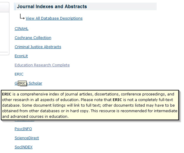Open the CINAHL database link
The height and width of the screenshot is (153, 184).
pos(22,28)
